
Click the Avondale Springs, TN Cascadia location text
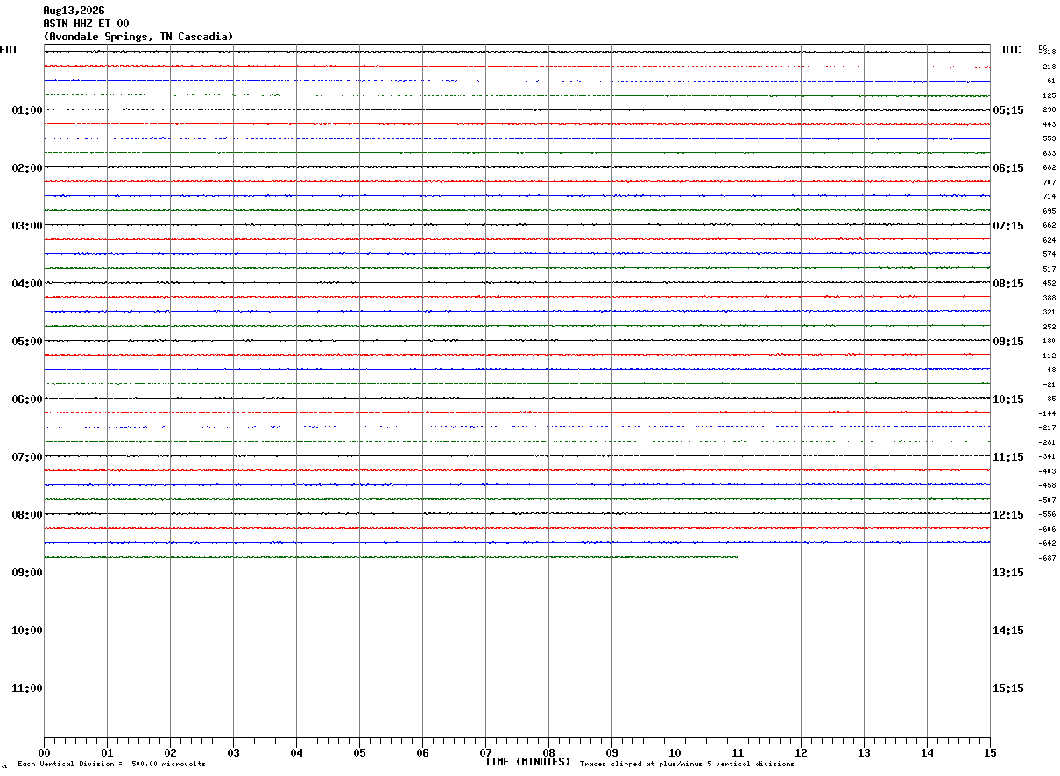(138, 37)
